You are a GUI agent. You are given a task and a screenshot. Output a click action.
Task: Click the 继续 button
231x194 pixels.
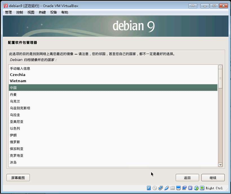[213, 178]
